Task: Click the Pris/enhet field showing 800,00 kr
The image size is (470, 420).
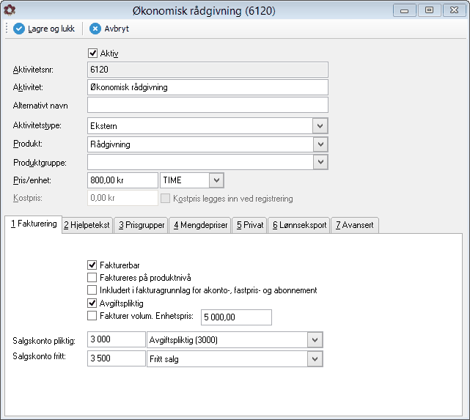Action: [x=122, y=180]
